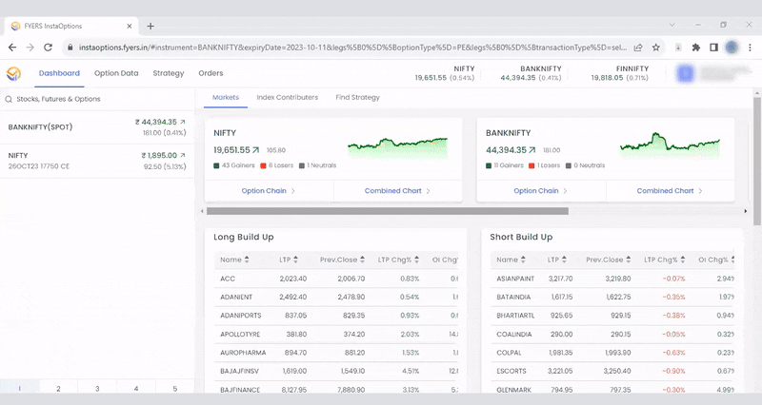Switch to Find Strategy tab
The width and height of the screenshot is (762, 405).
[358, 98]
